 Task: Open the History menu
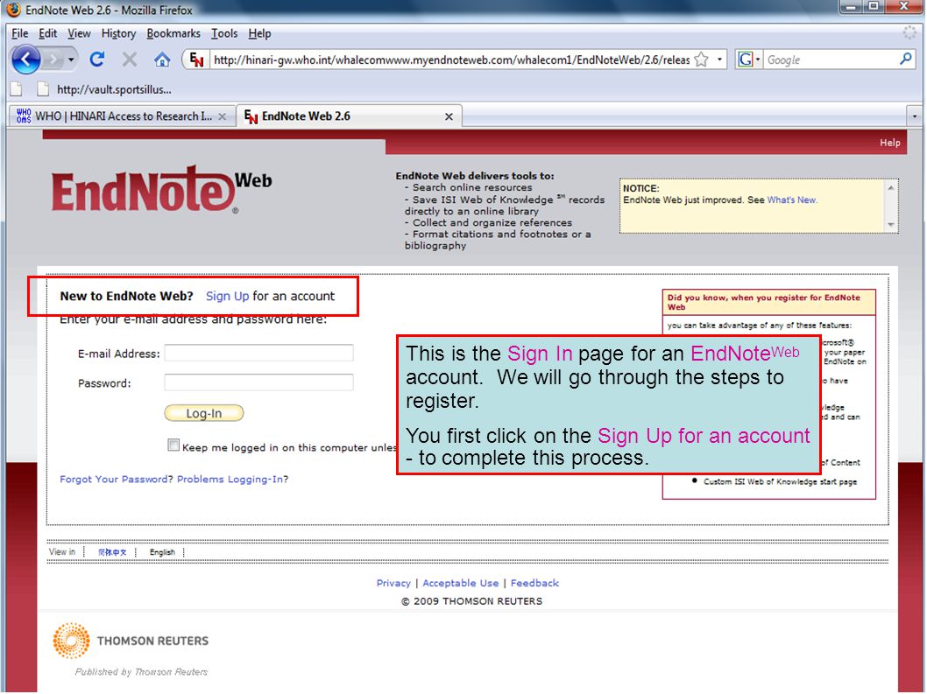(118, 33)
